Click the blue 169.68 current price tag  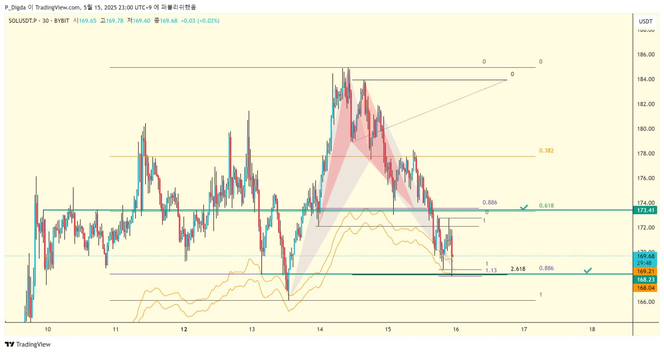click(x=645, y=256)
